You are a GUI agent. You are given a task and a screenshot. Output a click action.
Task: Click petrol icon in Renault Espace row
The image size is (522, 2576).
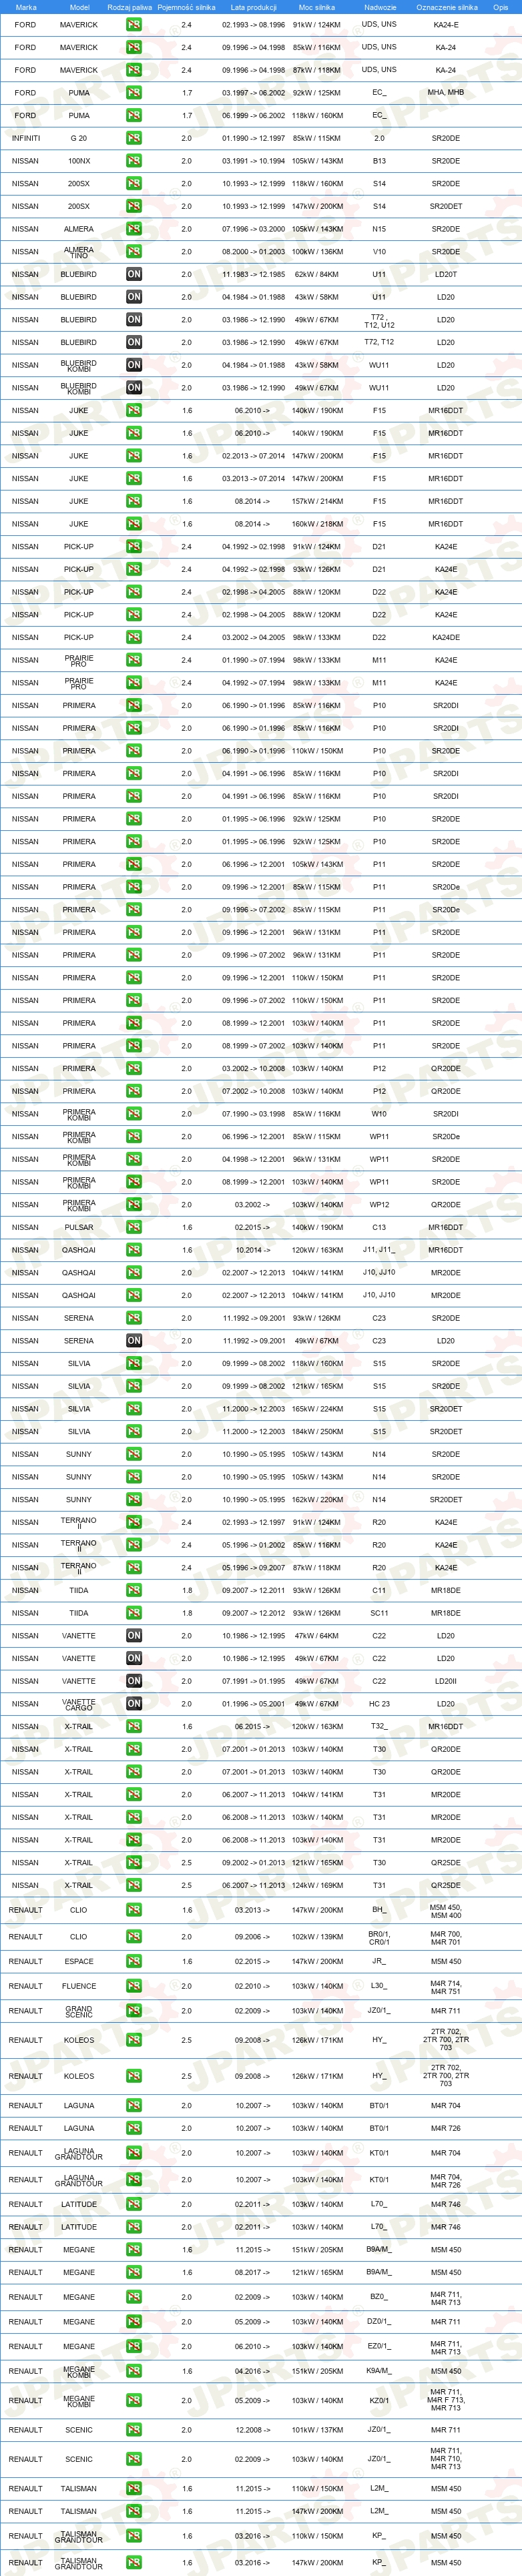[x=134, y=1962]
